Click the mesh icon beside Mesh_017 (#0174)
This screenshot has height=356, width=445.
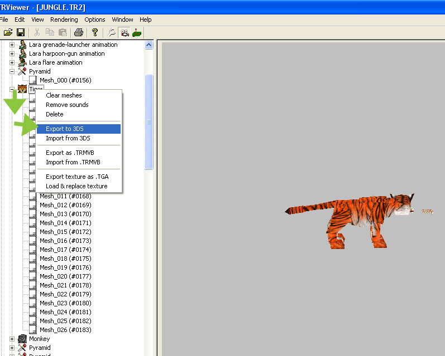point(33,250)
